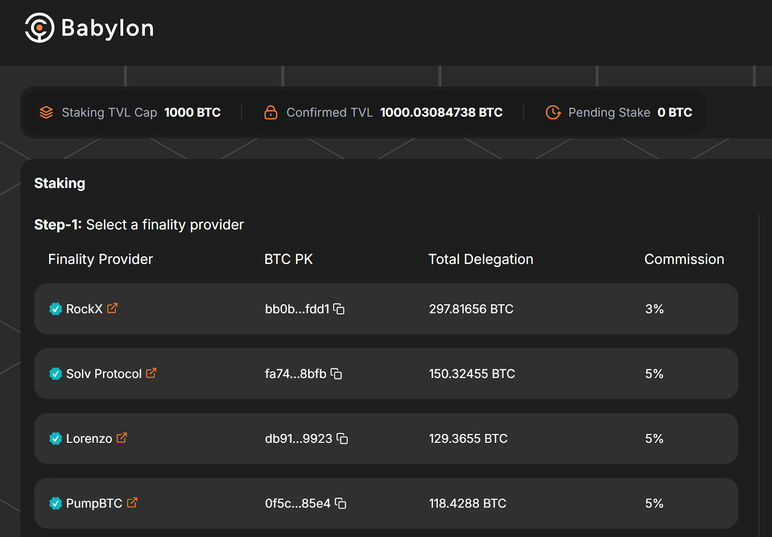Click the layers icon beside Staking TVL Cap

click(x=46, y=112)
